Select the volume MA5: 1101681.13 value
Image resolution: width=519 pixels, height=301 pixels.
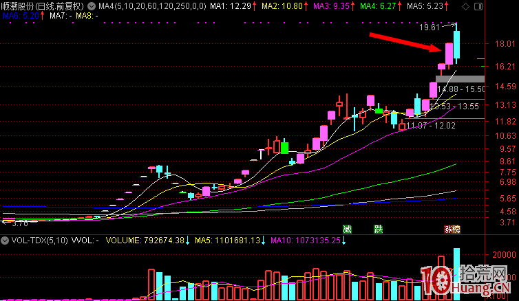(x=227, y=241)
